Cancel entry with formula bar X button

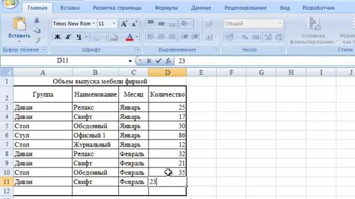pos(149,60)
